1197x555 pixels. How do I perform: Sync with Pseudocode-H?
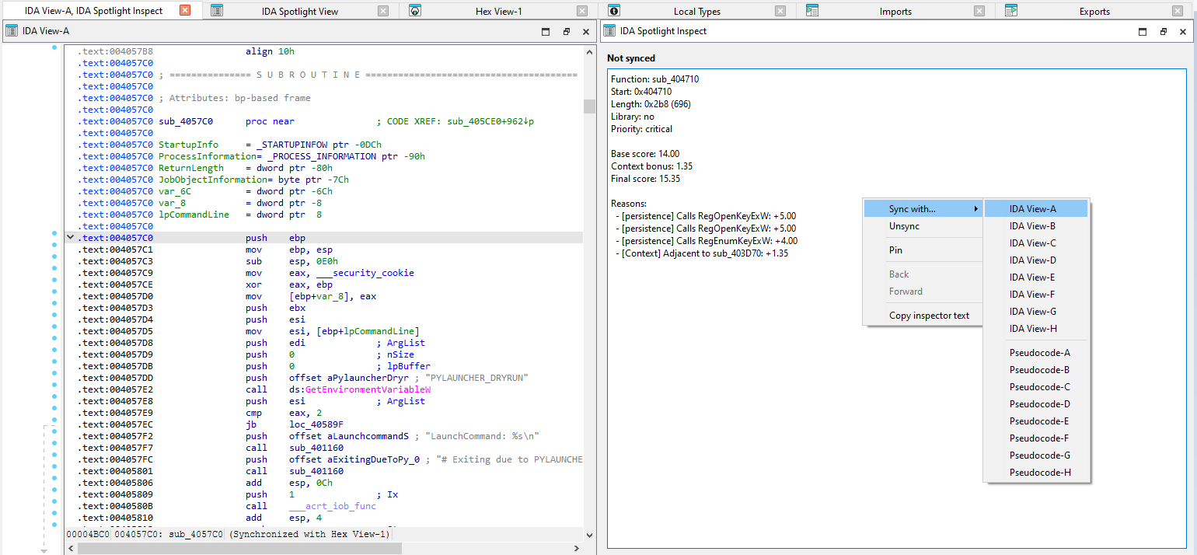[1036, 473]
